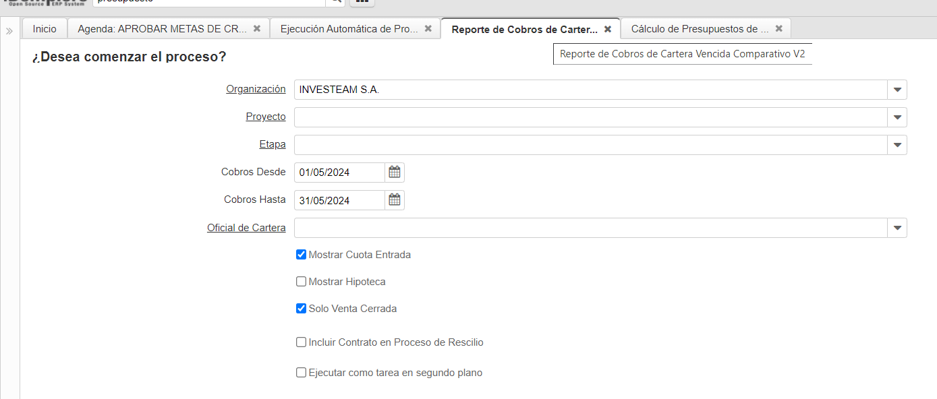
Task: Switch to Cálculo de Presupuestos tab
Action: coord(700,29)
